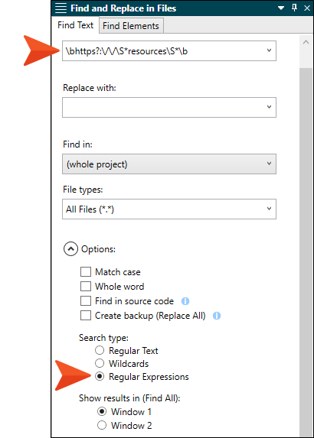Enable the Whole word checkbox
Image resolution: width=314 pixels, height=438 pixels.
point(86,287)
